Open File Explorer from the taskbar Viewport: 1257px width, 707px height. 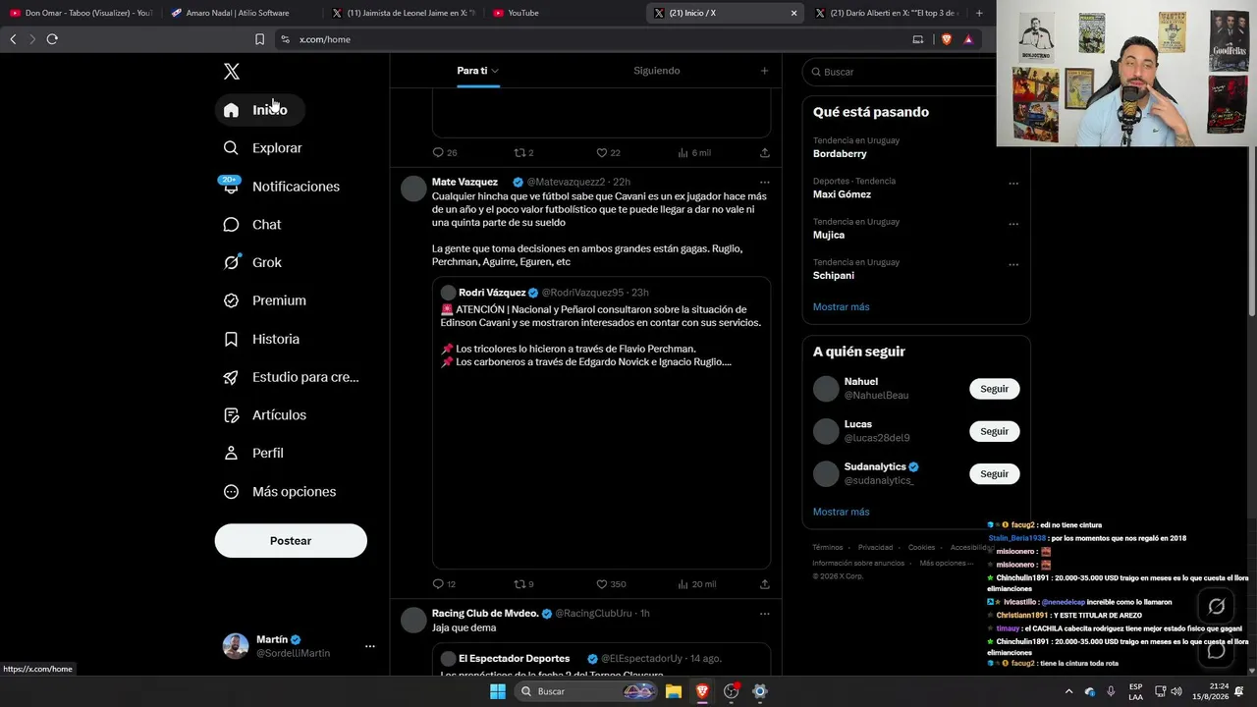[x=674, y=691]
